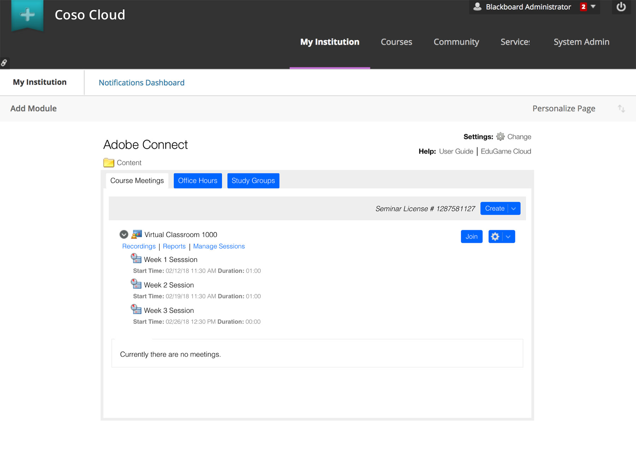Click the Join button
The width and height of the screenshot is (636, 470).
tap(472, 237)
